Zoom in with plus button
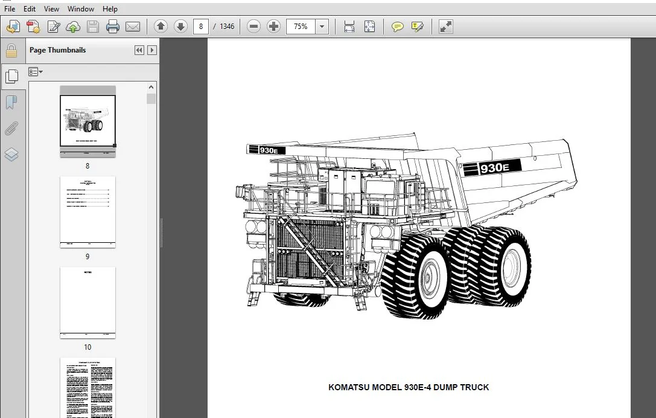Viewport: 656px width, 418px height. pyautogui.click(x=273, y=27)
